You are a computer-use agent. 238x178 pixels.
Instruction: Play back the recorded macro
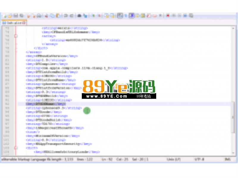pos(179,16)
